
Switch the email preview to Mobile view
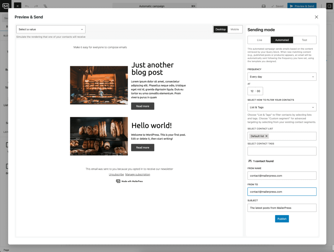coord(235,29)
